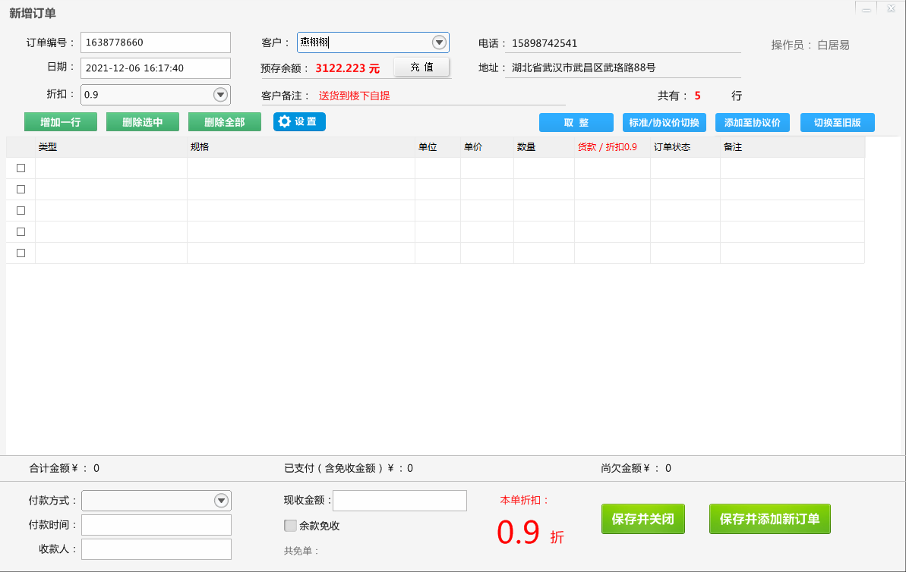Image resolution: width=906 pixels, height=572 pixels.
Task: Click the 增加一行 button
Action: [x=61, y=122]
